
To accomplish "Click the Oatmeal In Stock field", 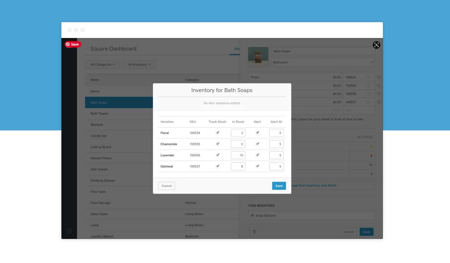I will pos(238,166).
